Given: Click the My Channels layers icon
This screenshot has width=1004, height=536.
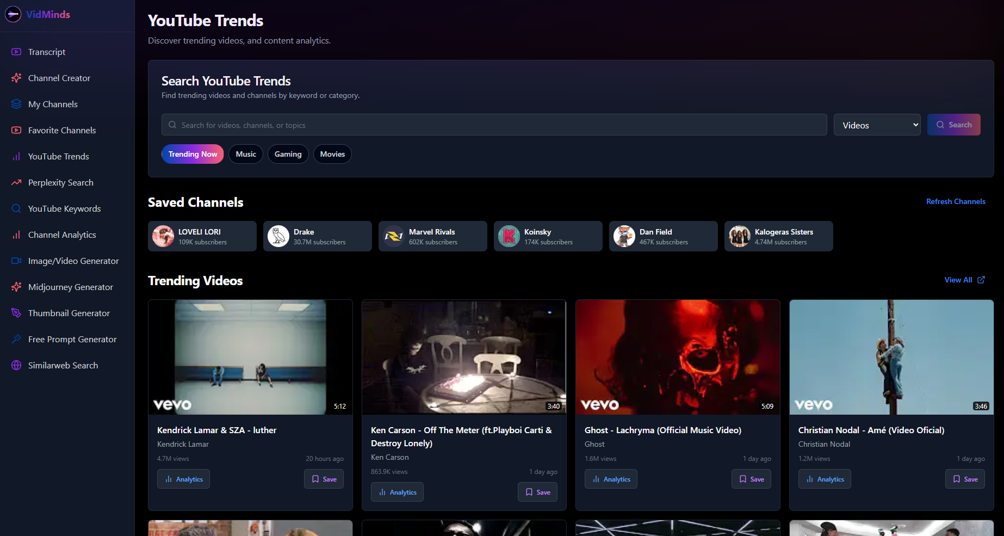Looking at the screenshot, I should click(16, 104).
